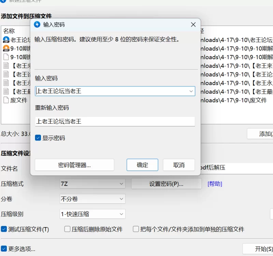
Task: Click the 重新输入密码 text field
Action: 115,121
